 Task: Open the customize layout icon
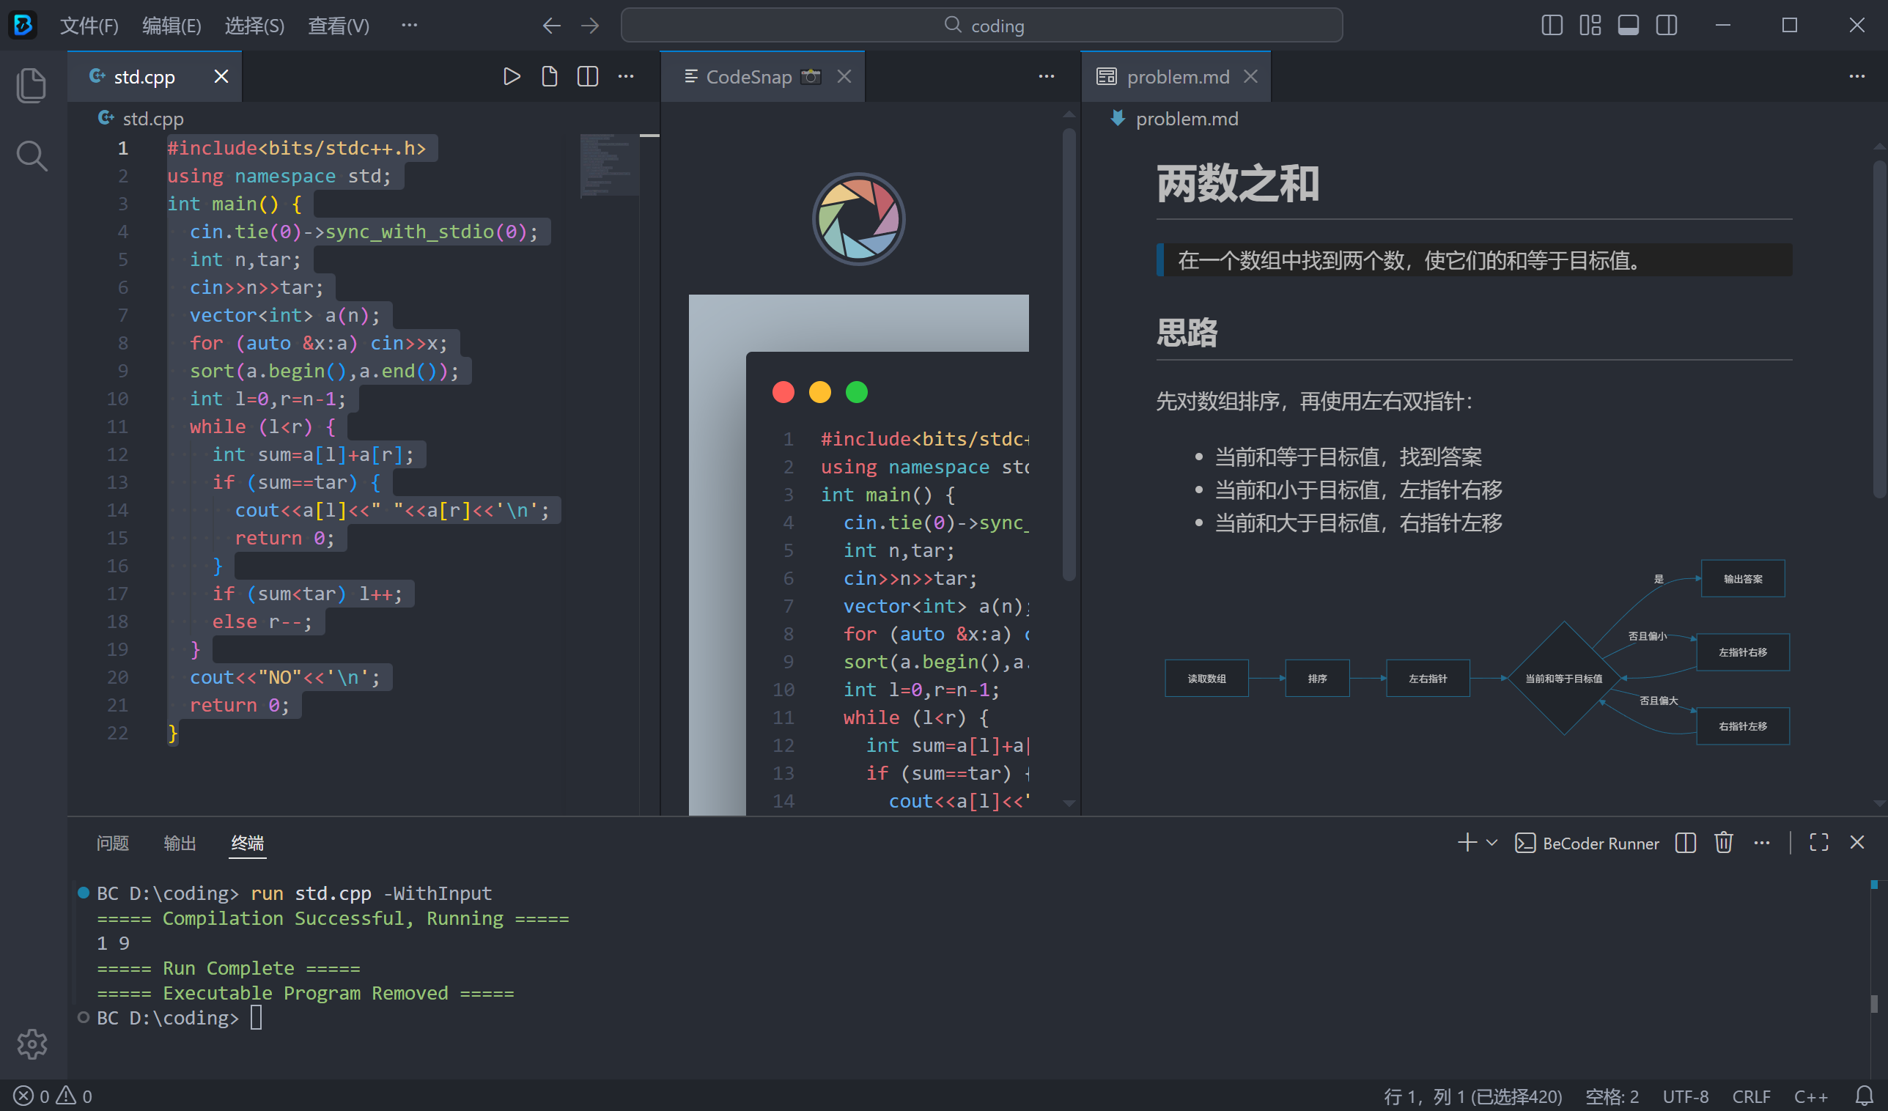coord(1590,26)
